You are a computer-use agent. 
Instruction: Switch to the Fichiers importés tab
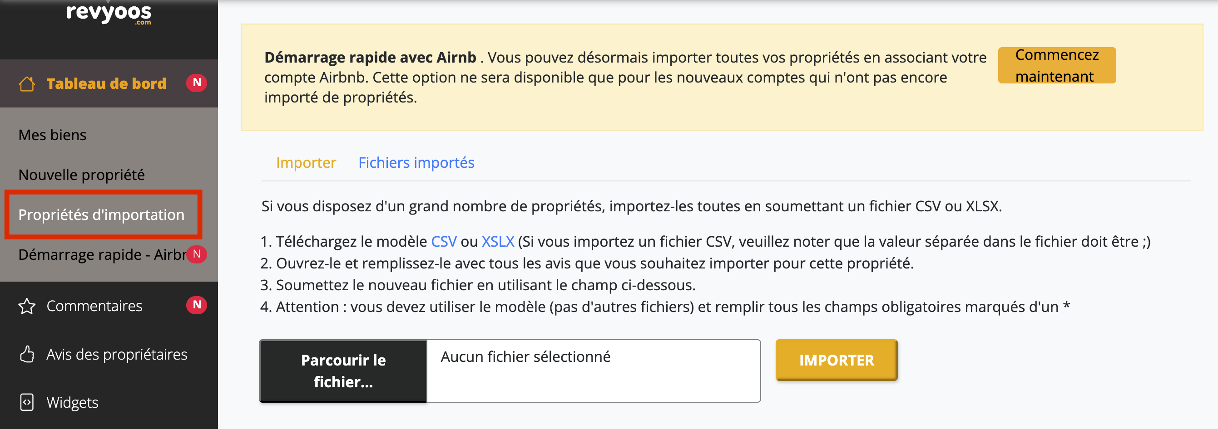click(x=416, y=162)
